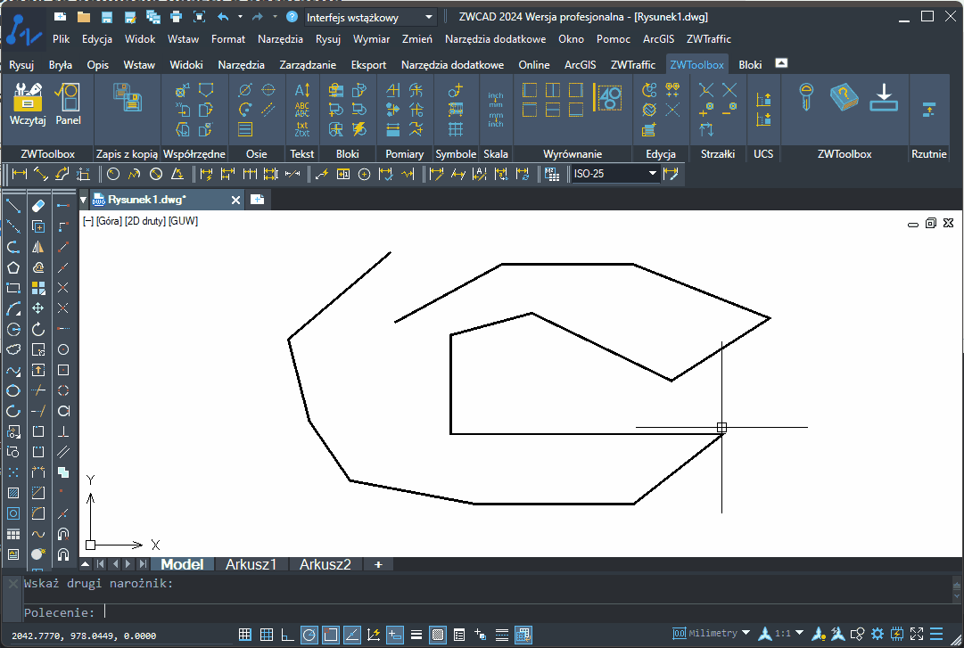Image resolution: width=964 pixels, height=648 pixels.
Task: Select the Hatch fill tool
Action: click(x=12, y=493)
